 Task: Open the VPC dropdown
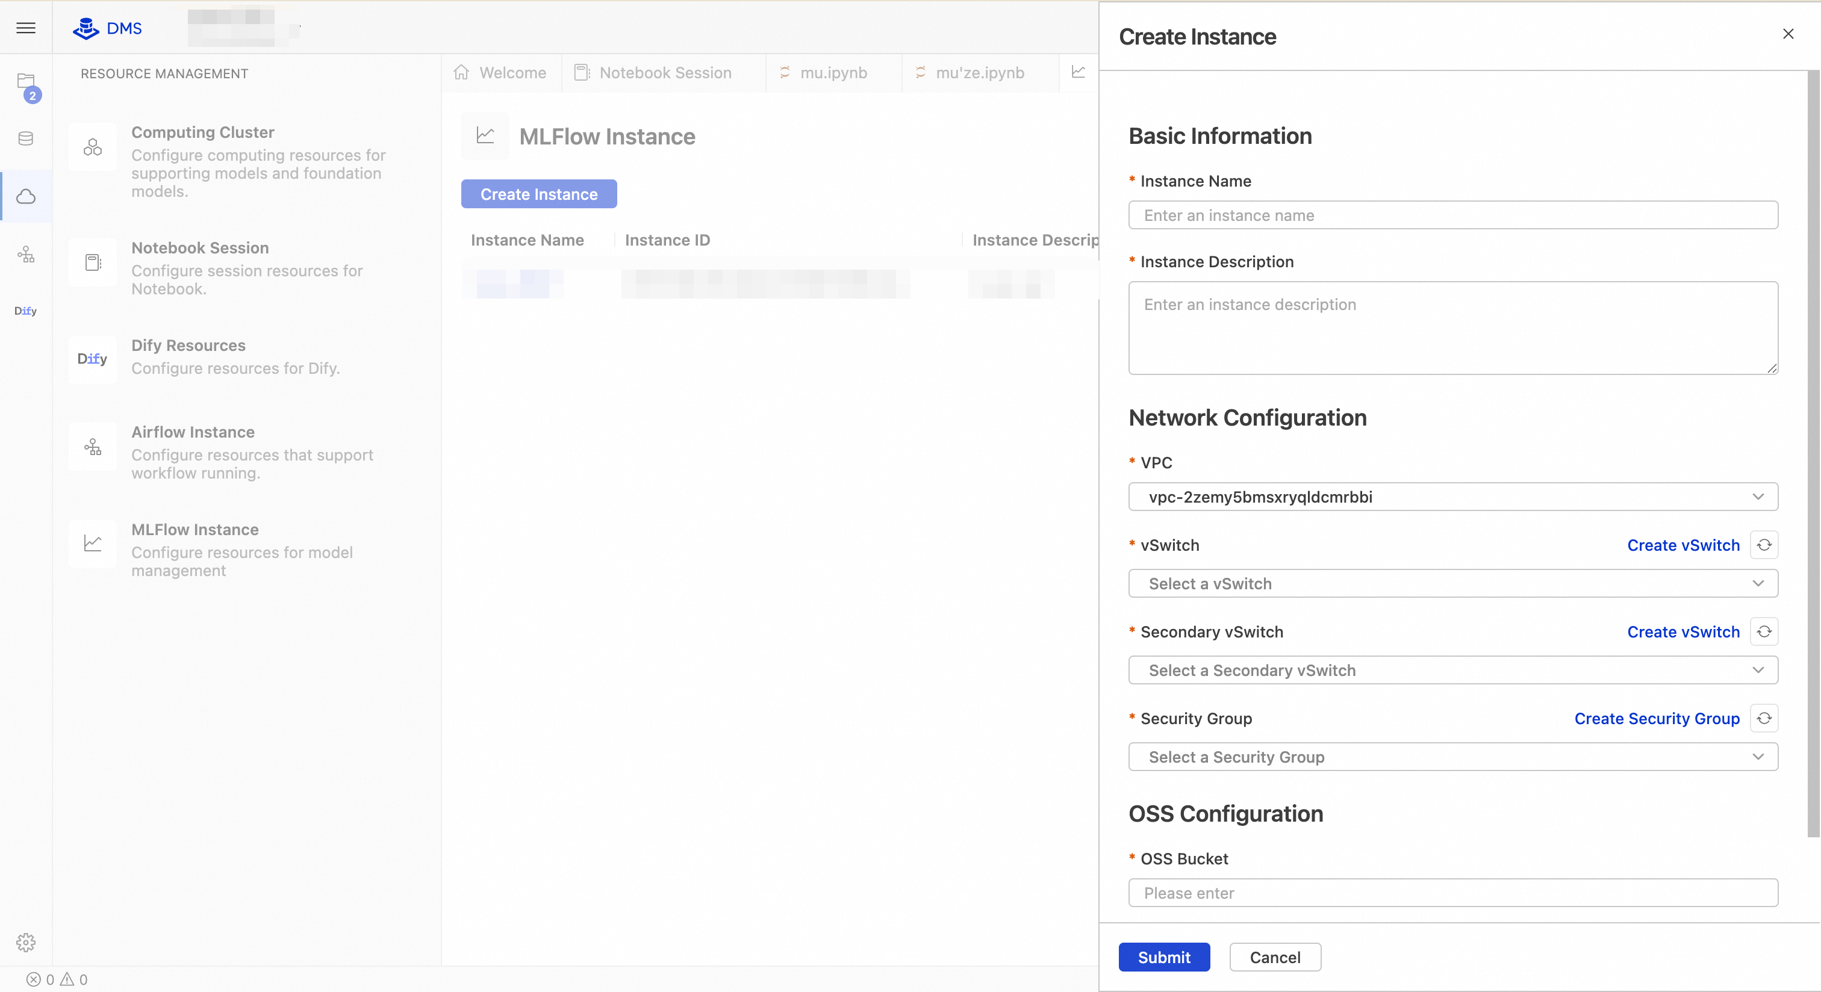click(x=1452, y=497)
